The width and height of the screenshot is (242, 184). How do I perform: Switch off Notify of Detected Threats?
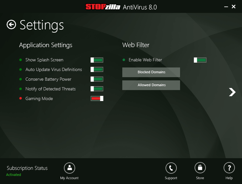[x=97, y=89]
